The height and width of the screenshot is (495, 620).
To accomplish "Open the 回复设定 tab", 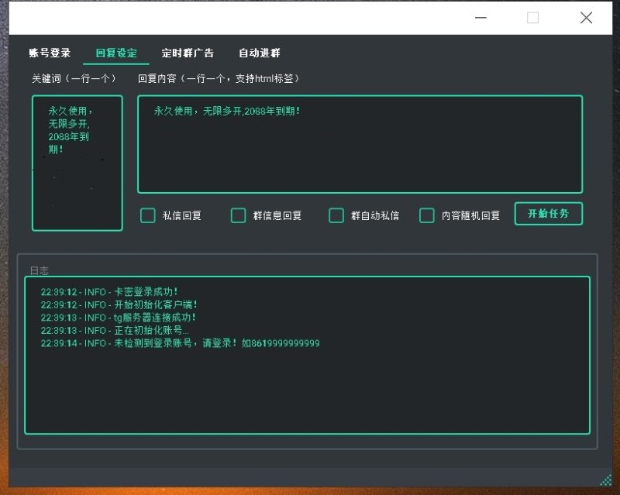I will click(x=116, y=53).
